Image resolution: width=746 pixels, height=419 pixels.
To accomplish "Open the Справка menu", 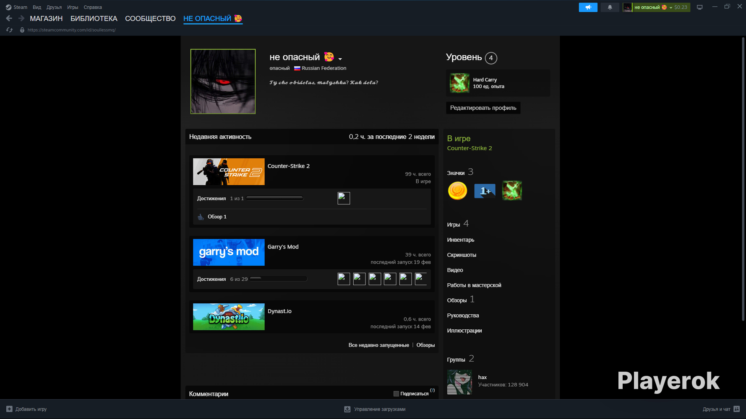I will [93, 7].
